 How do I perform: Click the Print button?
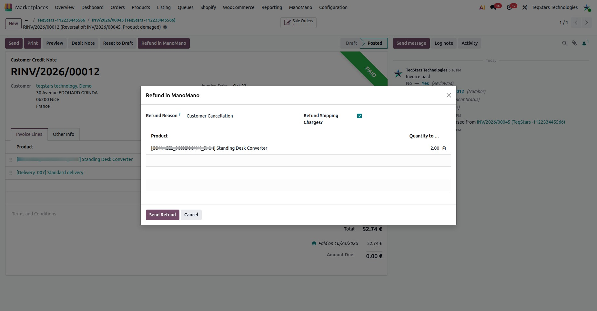[33, 43]
